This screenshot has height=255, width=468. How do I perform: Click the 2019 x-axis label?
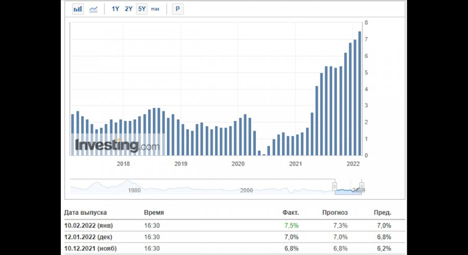point(180,164)
